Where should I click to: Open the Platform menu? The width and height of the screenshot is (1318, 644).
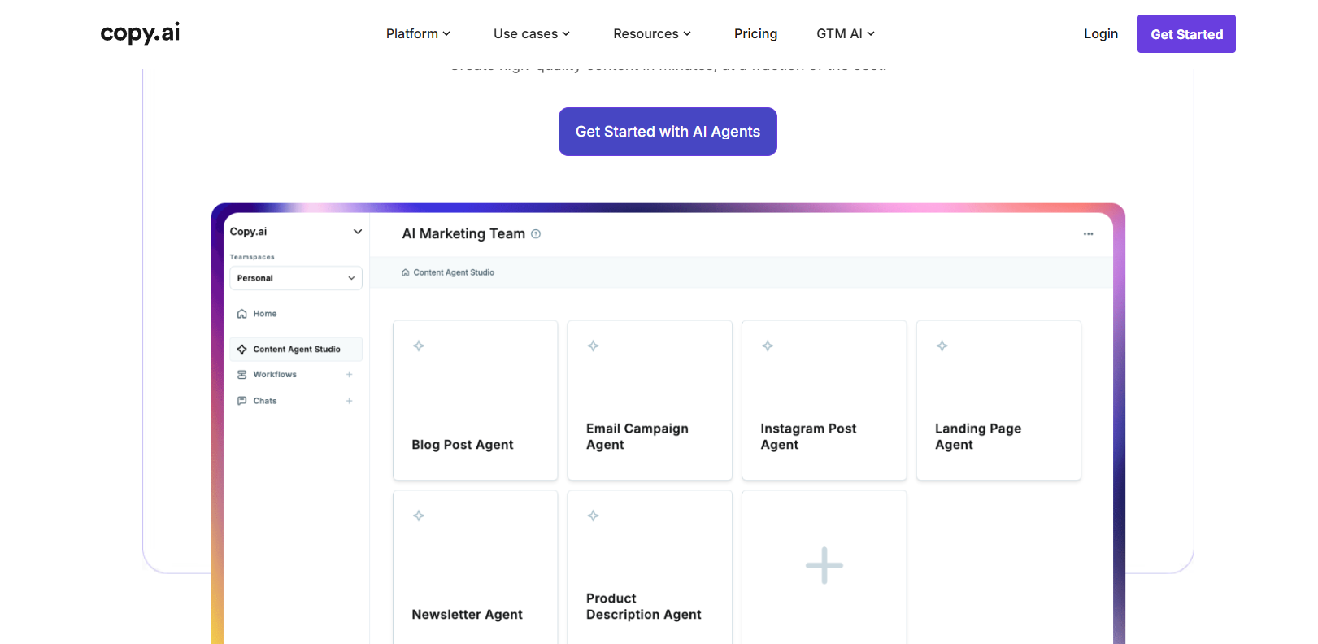click(x=418, y=33)
